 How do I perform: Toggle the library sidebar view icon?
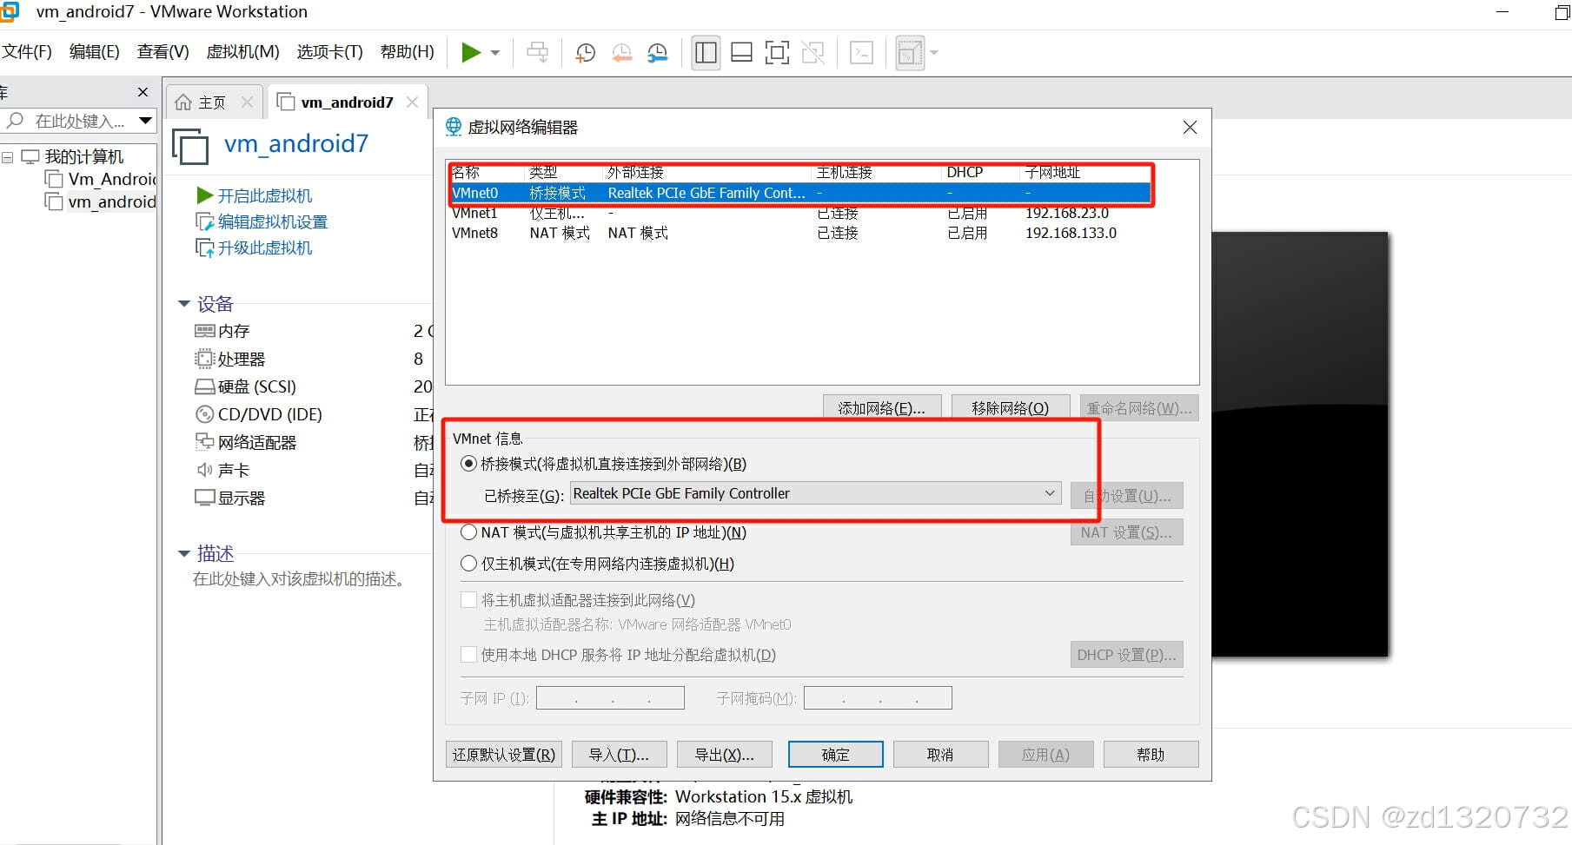coord(706,53)
